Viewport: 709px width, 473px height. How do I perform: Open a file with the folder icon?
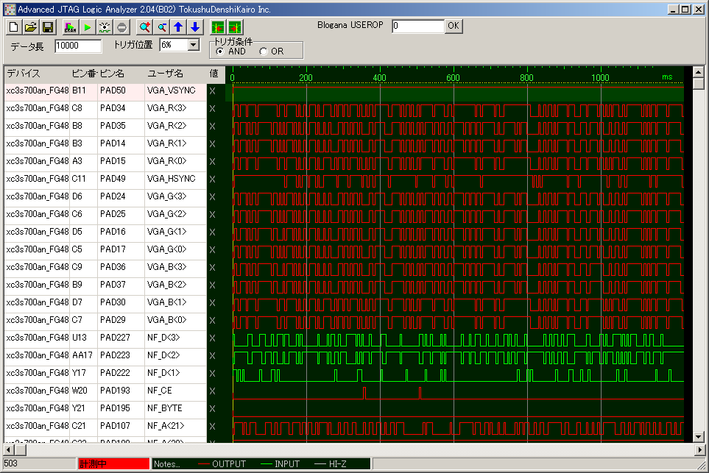click(31, 27)
